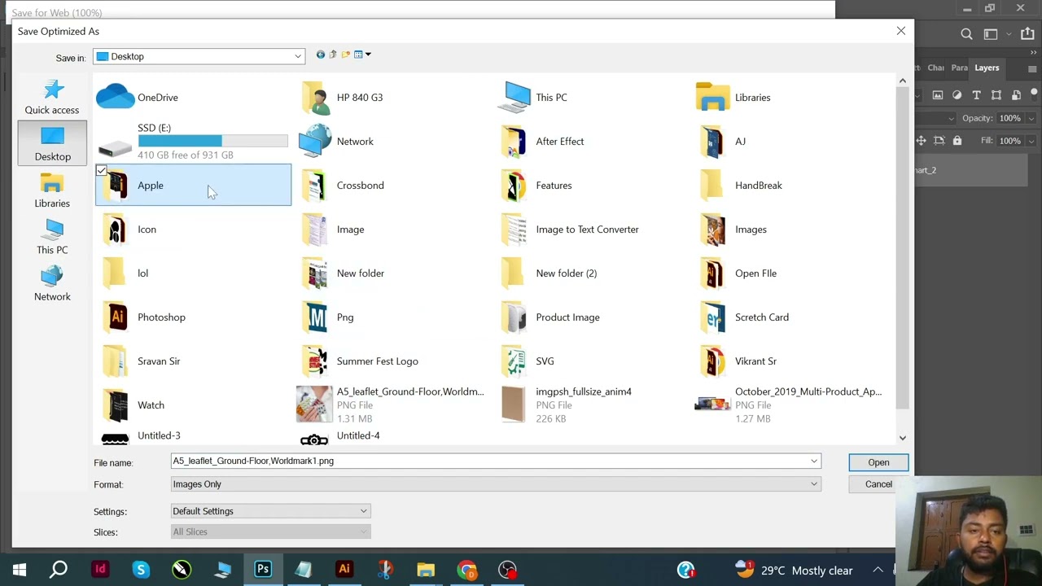Filter layers by shape layers

click(996, 95)
